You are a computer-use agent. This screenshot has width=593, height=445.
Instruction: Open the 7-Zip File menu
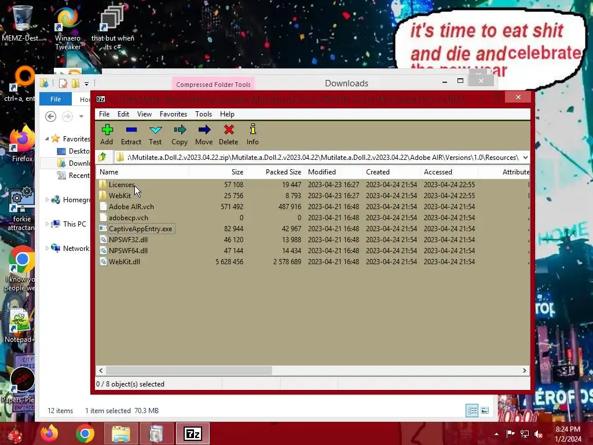(x=104, y=114)
